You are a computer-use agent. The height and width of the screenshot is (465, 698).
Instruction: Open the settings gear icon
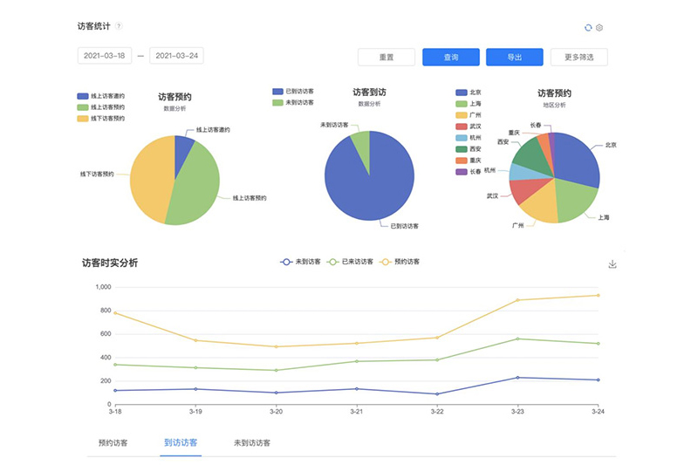599,28
